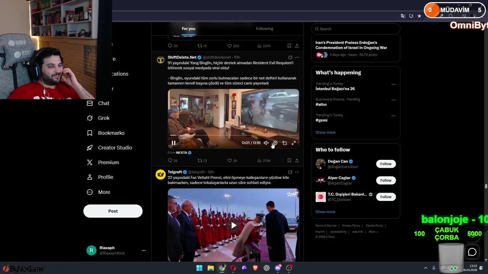Open the More menu in sidebar
The image size is (488, 274).
coord(98,192)
